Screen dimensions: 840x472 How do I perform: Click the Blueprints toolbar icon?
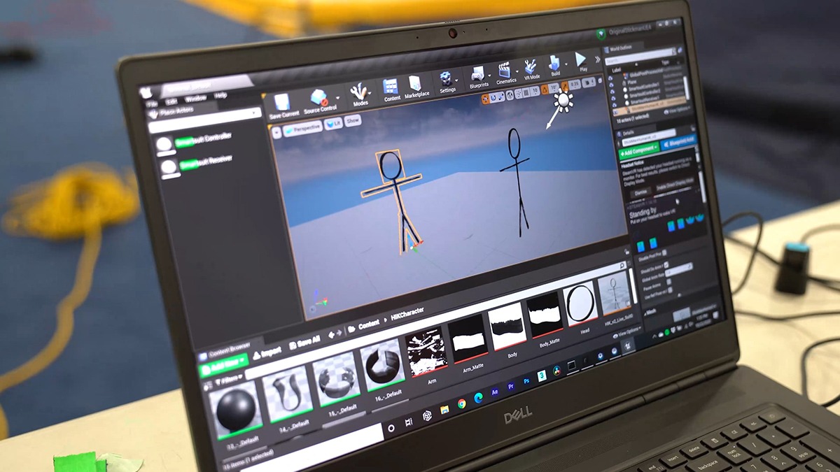(x=478, y=76)
